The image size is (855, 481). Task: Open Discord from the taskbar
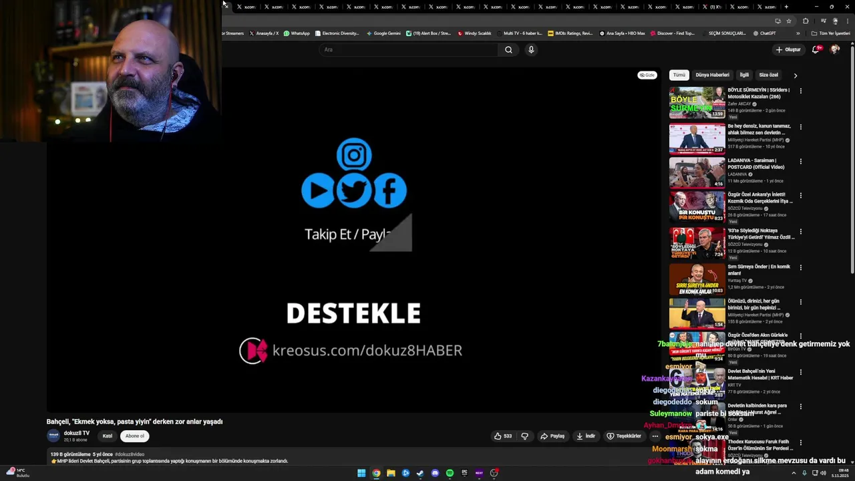pyautogui.click(x=435, y=473)
